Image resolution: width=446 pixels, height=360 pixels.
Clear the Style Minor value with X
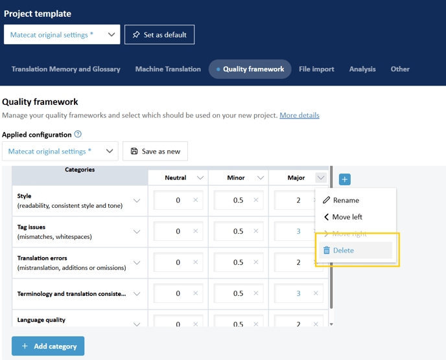coord(256,201)
